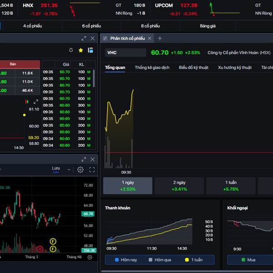Screen dimensions: 273x273
Task: Open the VHC stock symbol selector
Action: pos(126,53)
